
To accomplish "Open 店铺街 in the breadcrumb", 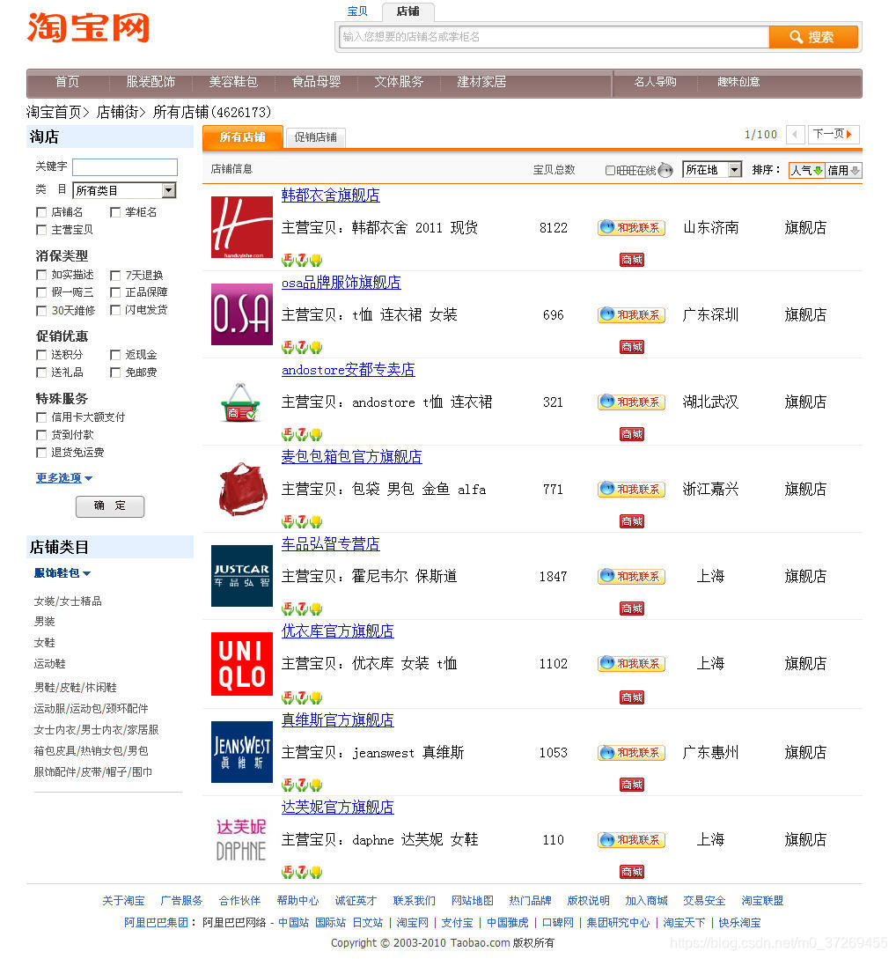I will [x=117, y=112].
